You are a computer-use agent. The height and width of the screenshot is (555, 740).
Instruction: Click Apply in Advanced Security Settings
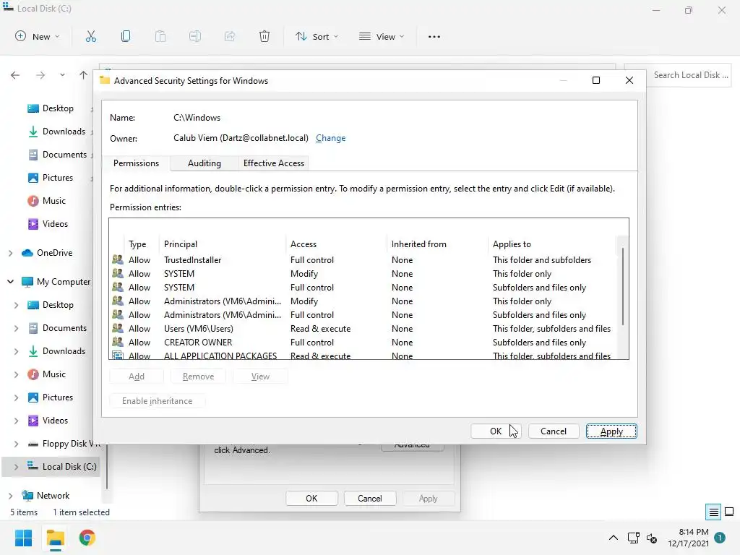611,431
